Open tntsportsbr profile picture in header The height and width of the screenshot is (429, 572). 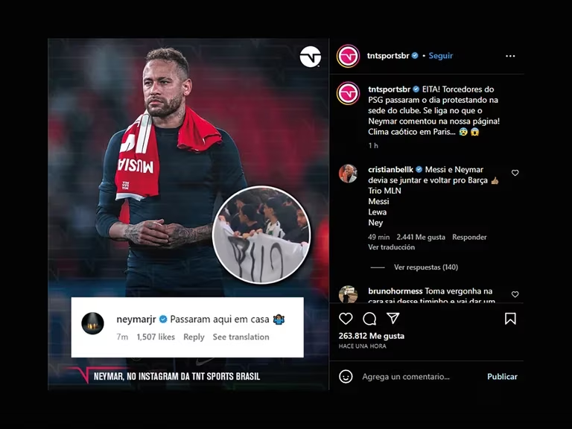348,56
